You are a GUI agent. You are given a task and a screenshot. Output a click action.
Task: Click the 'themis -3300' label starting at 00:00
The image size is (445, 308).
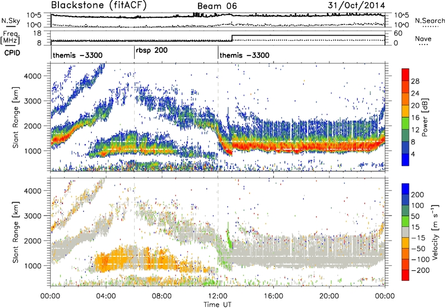(x=78, y=55)
